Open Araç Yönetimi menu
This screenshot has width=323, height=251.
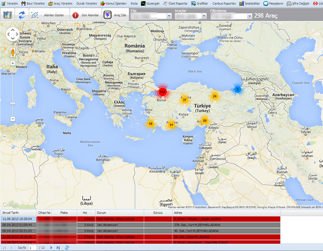tap(60, 3)
